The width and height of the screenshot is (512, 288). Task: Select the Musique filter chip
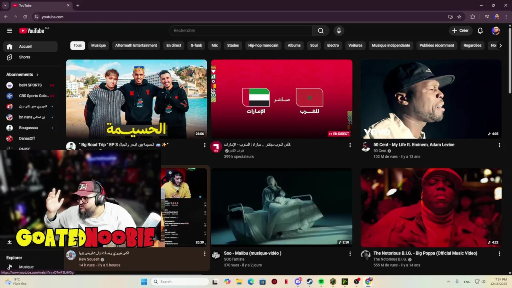pos(98,46)
